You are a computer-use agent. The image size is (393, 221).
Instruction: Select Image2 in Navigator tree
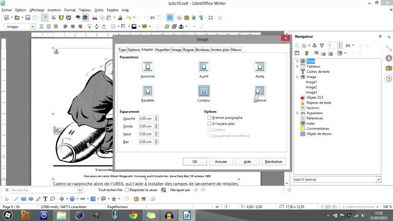coord(311,87)
